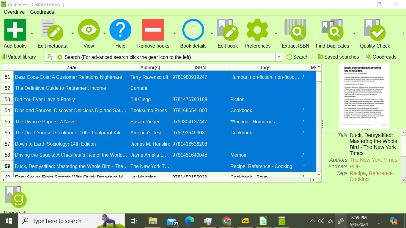Click the Reference - Cooking tag link
The height and width of the screenshot is (228, 406).
[x=373, y=176]
